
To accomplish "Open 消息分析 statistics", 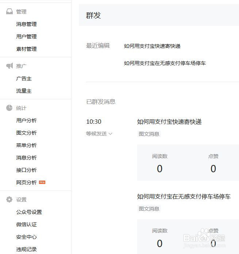I will pyautogui.click(x=26, y=158).
